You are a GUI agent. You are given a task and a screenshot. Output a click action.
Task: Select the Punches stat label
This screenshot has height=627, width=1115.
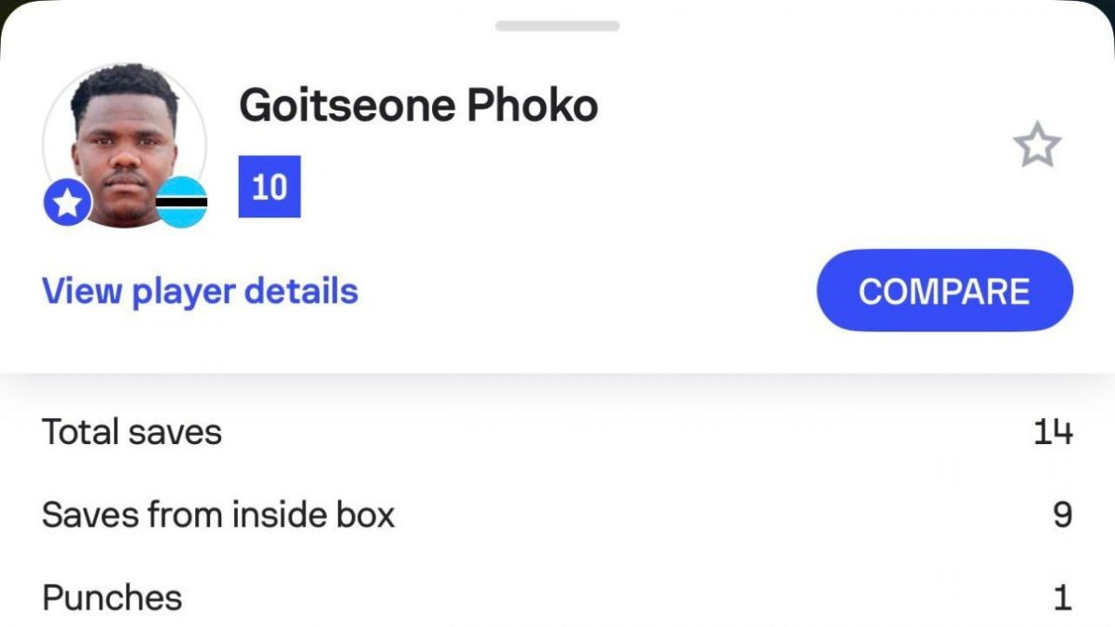[x=111, y=597]
